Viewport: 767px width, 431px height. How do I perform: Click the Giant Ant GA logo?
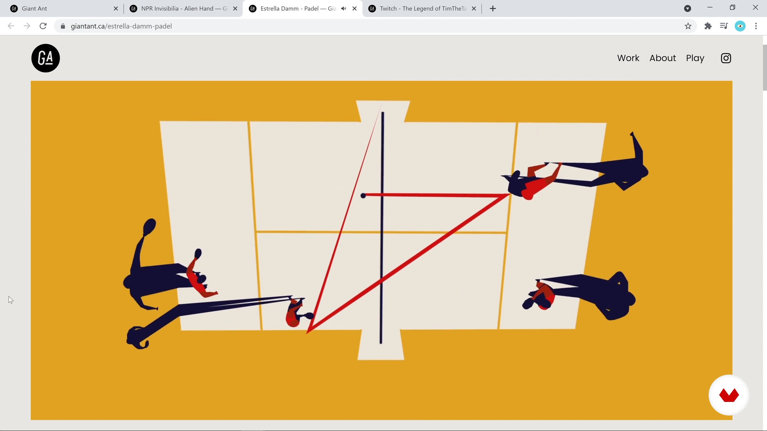[x=46, y=58]
